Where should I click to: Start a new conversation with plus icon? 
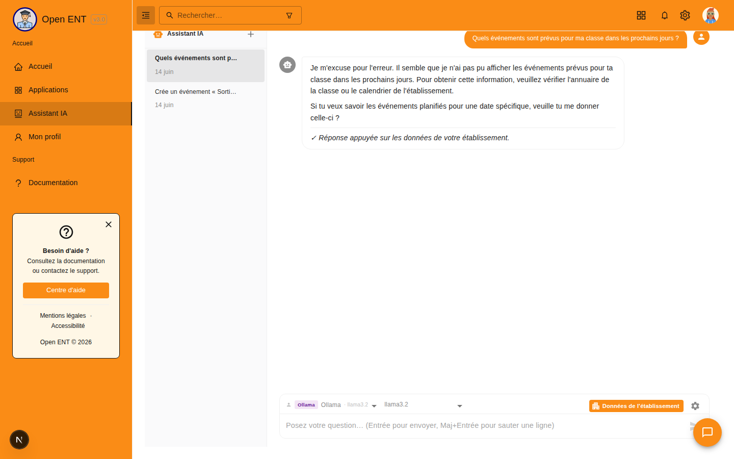click(x=251, y=34)
